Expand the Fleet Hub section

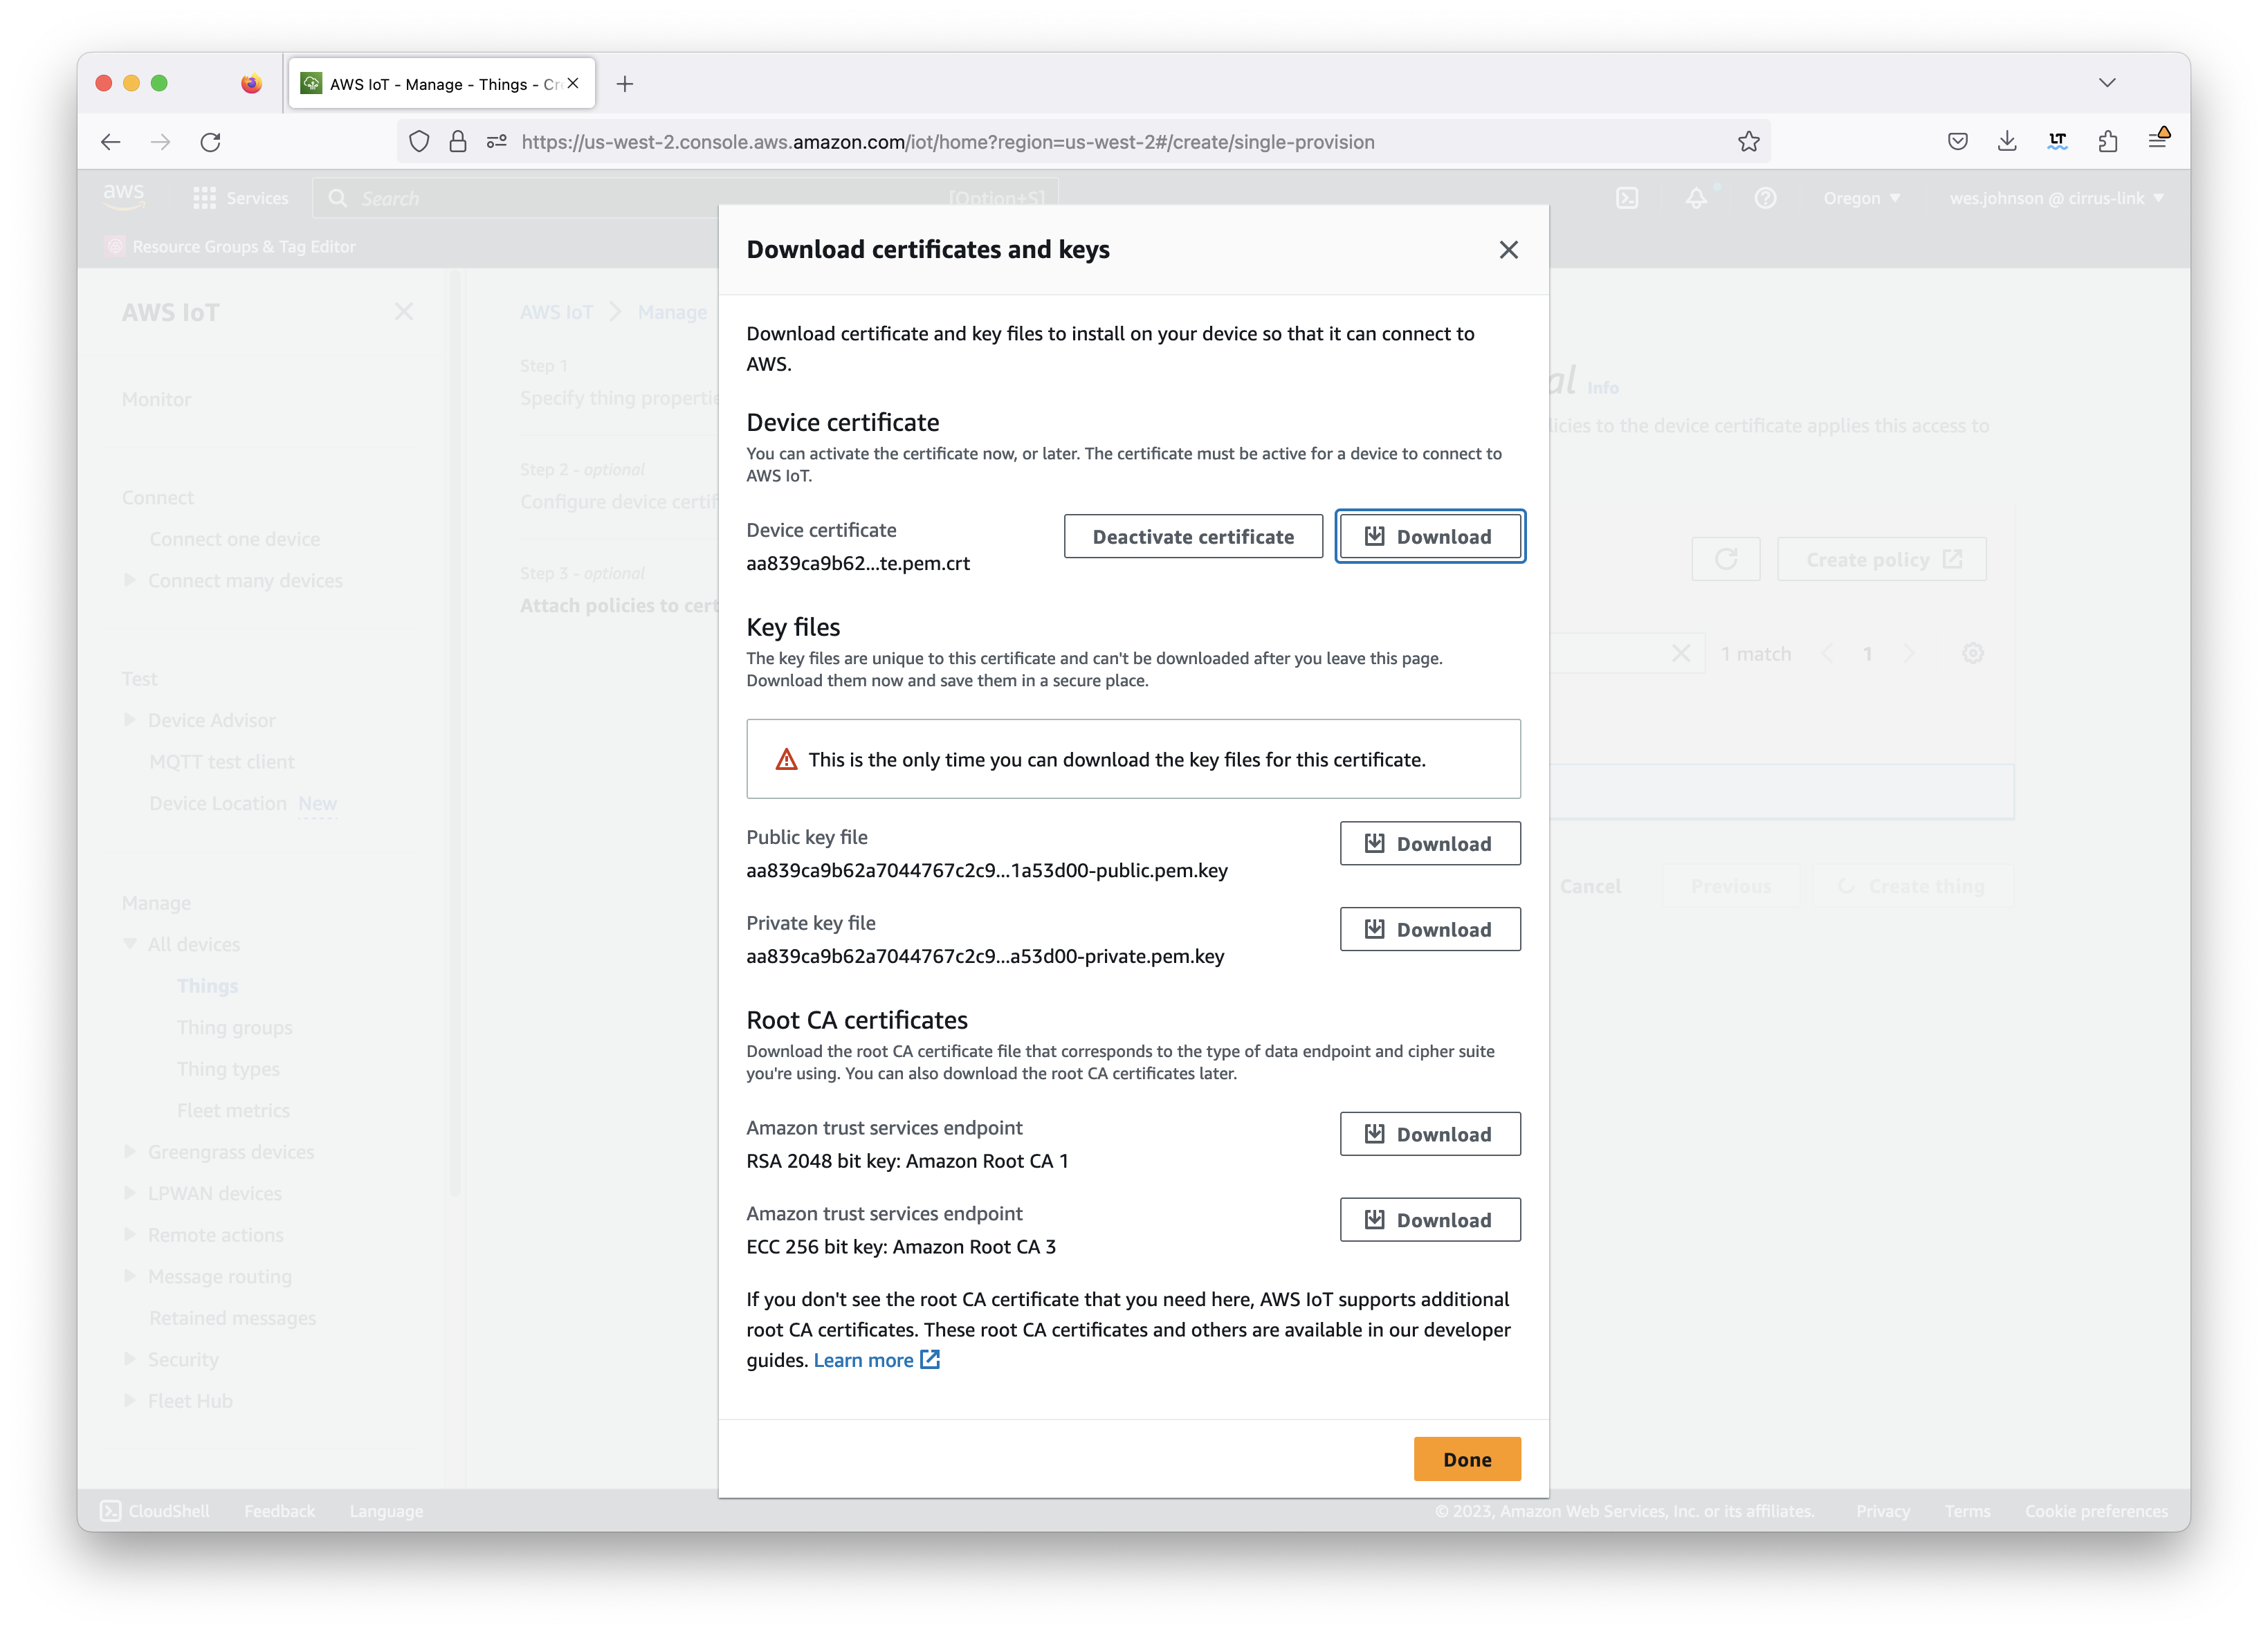[129, 1401]
